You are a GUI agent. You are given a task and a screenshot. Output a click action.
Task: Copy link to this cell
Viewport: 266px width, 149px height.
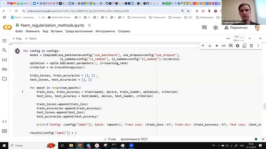click(x=224, y=46)
